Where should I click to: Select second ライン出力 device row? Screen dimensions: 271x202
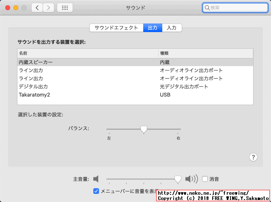(x=135, y=78)
